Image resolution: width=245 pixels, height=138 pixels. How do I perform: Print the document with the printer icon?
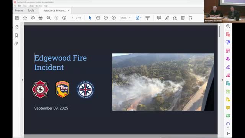tap(41, 18)
